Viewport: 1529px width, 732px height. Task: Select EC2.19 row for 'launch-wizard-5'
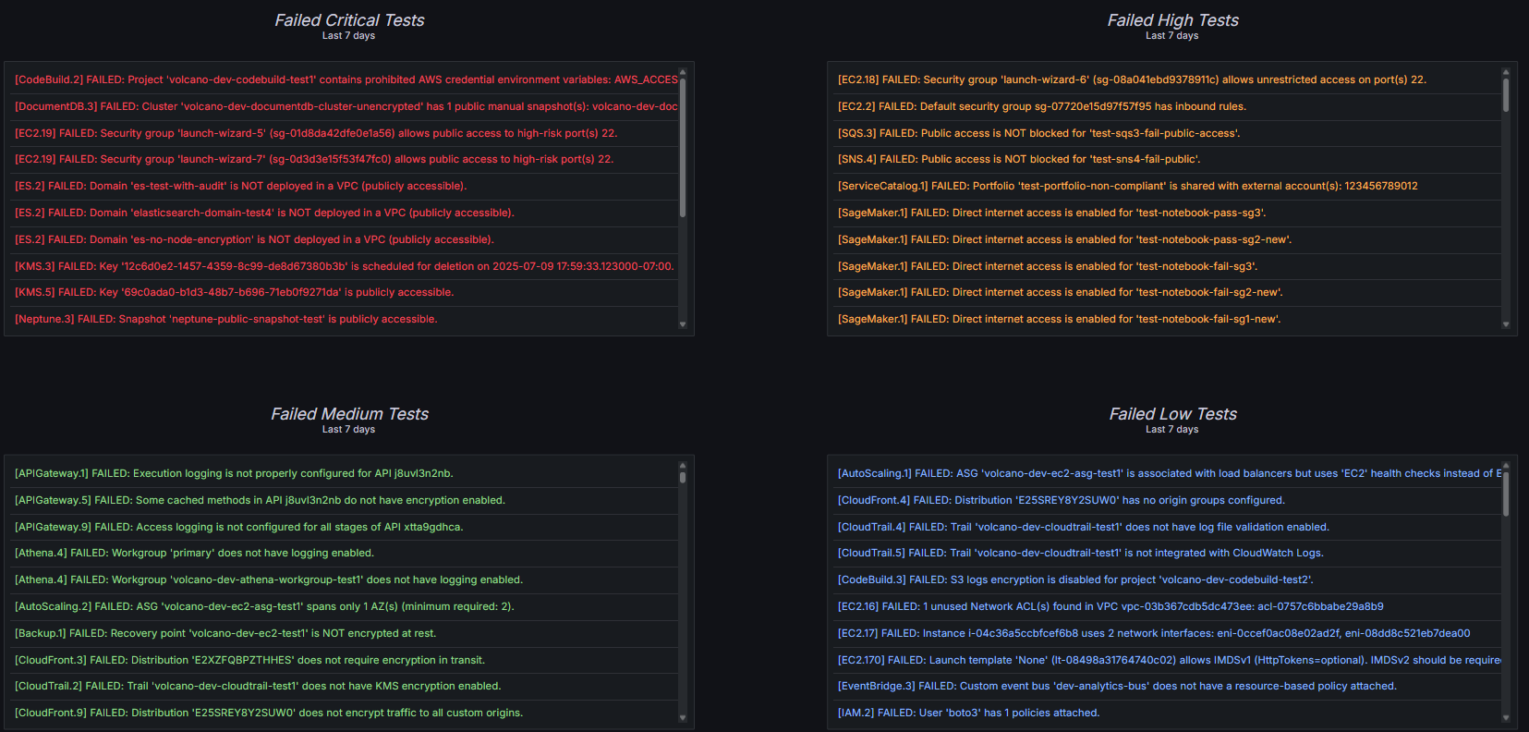coord(342,133)
